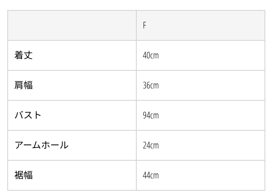Select the バスト row label
This screenshot has height=193, width=273.
pyautogui.click(x=28, y=115)
